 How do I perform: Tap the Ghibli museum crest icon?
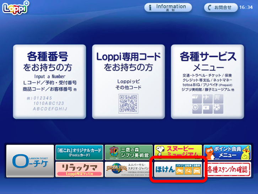[x=113, y=152]
